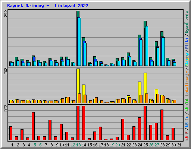This screenshot has width=191, height=149.
Task: Click the red kB F legend label
Action: 187,136
